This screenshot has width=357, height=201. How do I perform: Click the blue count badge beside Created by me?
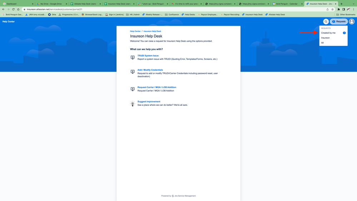point(344,33)
